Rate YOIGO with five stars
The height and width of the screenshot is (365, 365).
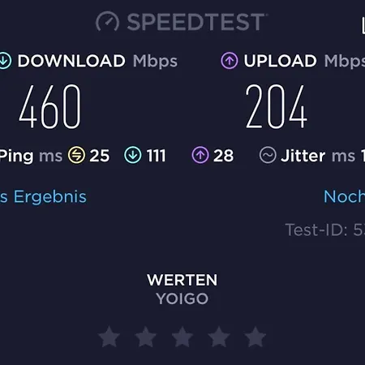tap(255, 337)
